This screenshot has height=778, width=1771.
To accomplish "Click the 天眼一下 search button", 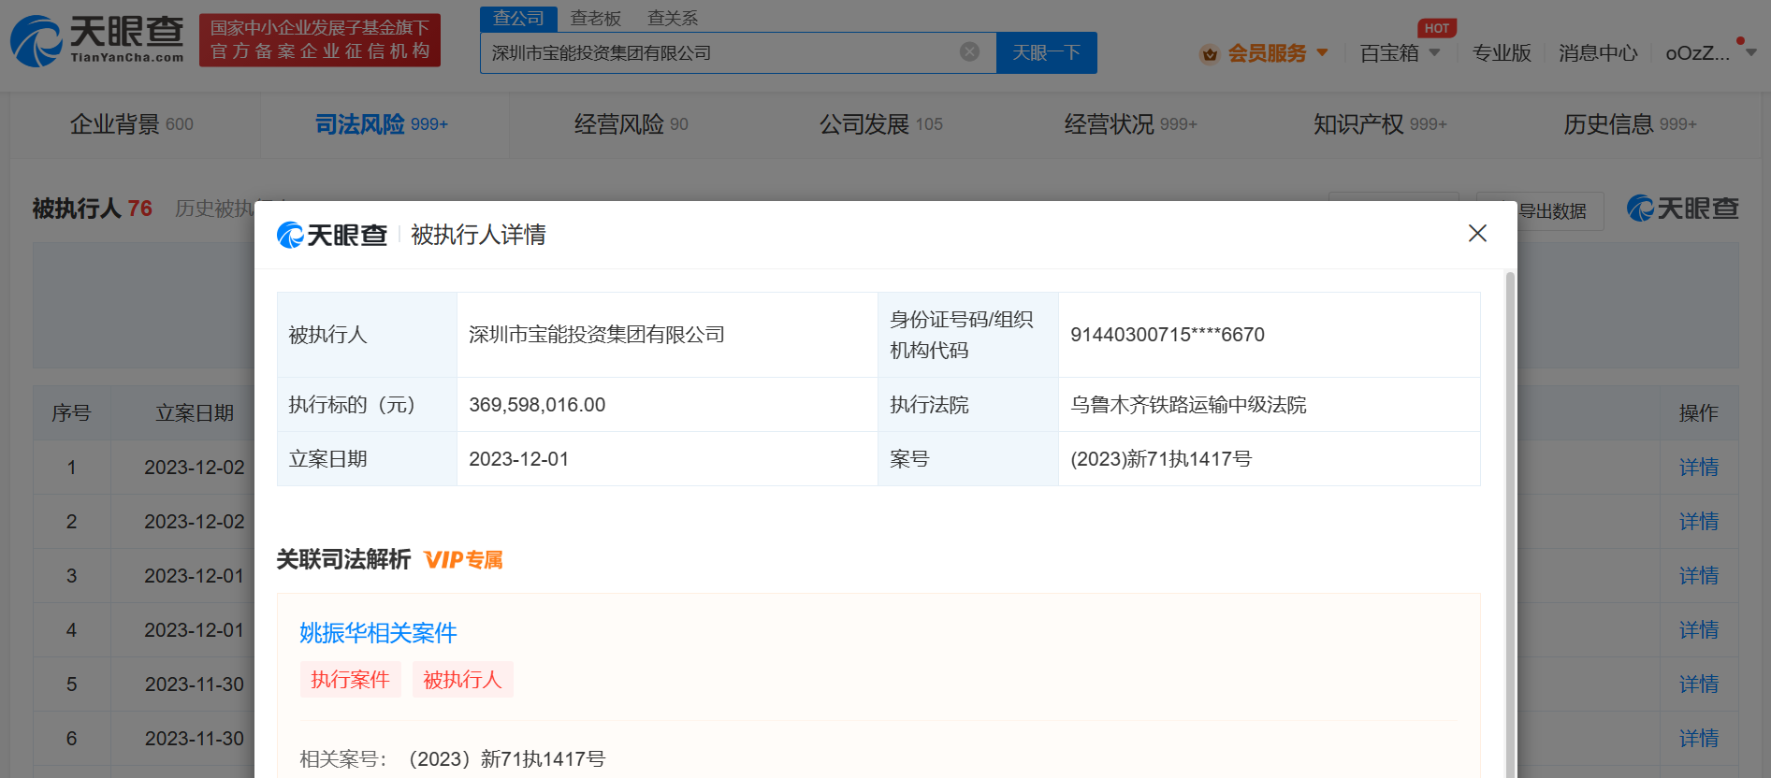I will [1047, 52].
